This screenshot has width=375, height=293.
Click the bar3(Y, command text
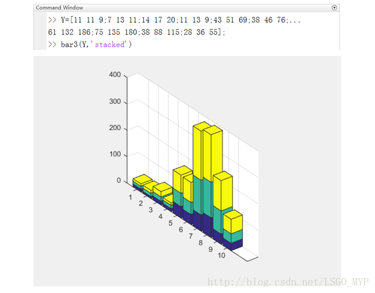[x=75, y=44]
